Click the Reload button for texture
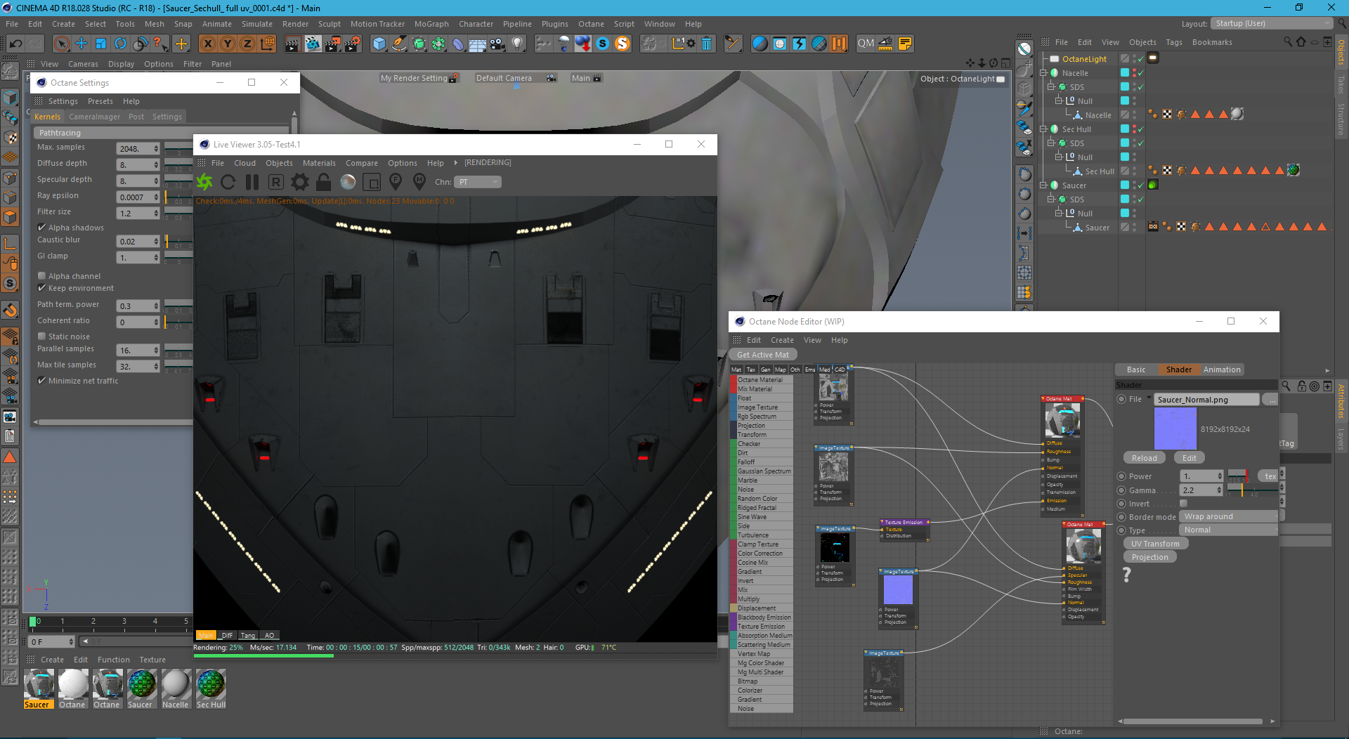Image resolution: width=1349 pixels, height=739 pixels. click(x=1144, y=458)
